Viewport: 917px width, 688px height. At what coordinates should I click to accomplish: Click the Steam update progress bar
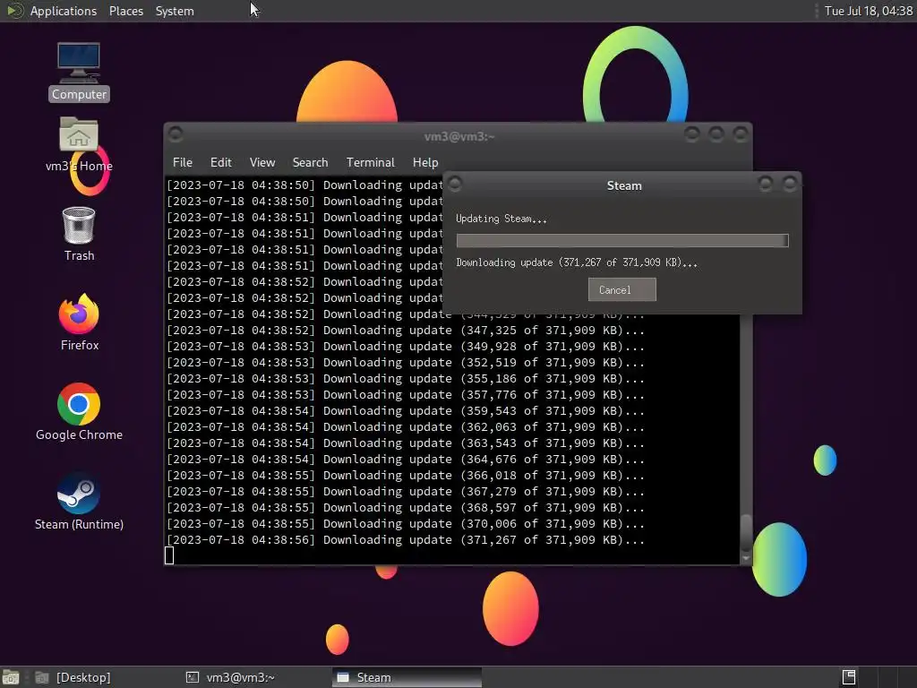tap(622, 240)
